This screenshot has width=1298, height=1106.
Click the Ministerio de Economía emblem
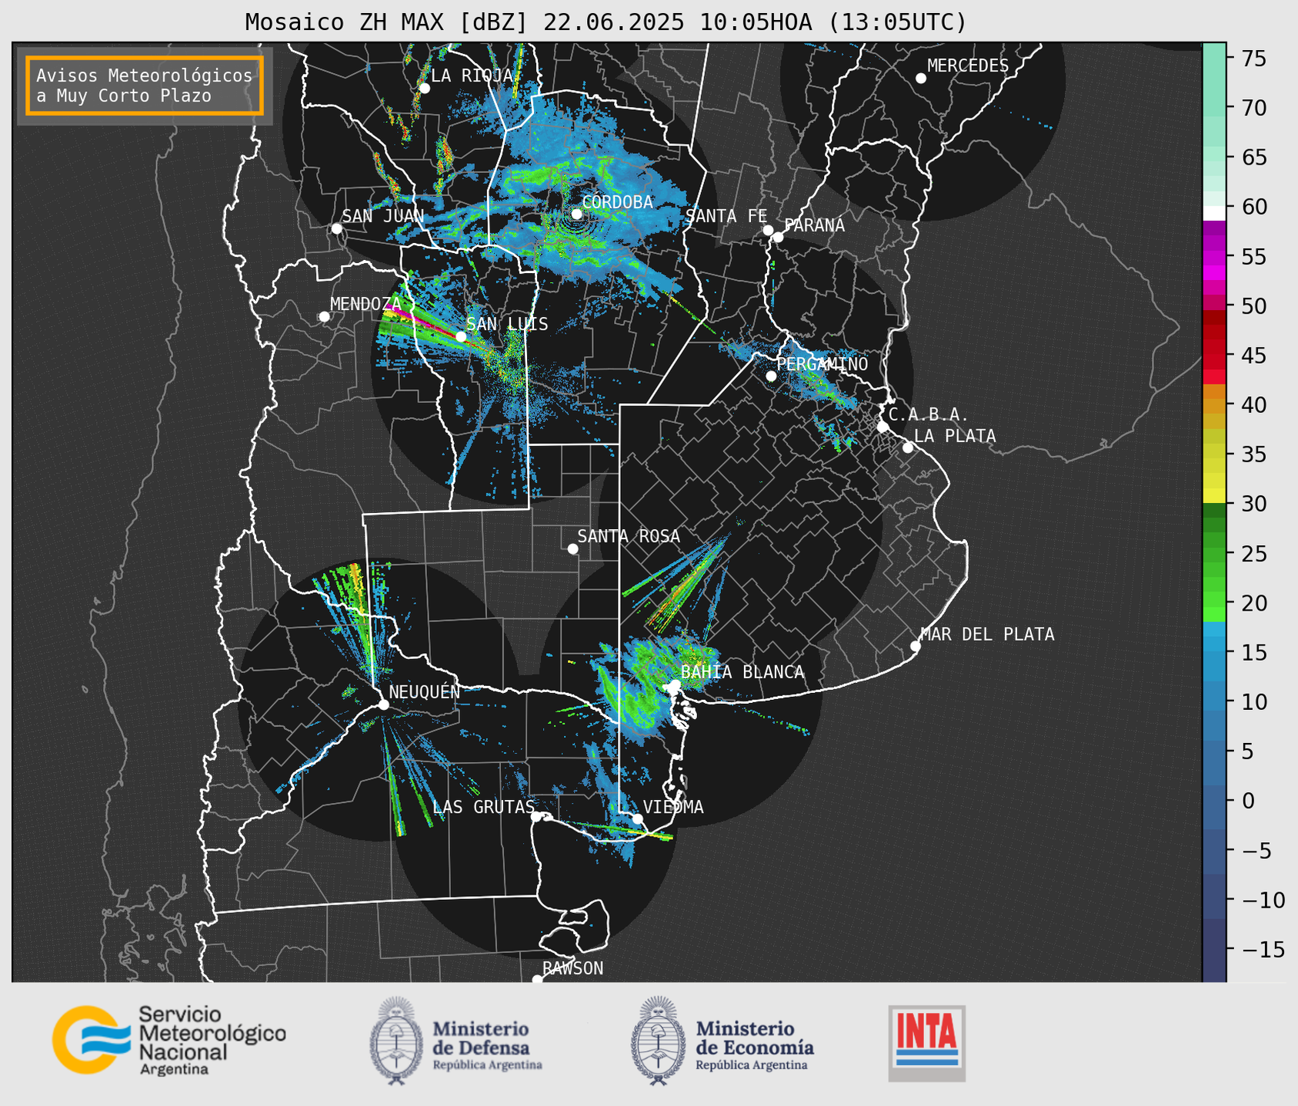[x=658, y=1041]
